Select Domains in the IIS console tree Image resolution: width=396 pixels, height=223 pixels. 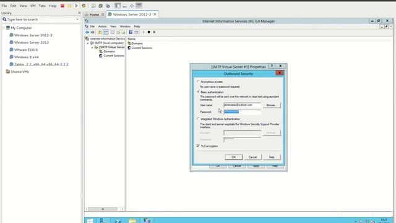coord(109,51)
